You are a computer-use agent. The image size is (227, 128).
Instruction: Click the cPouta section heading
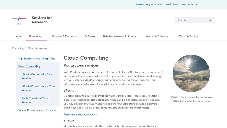[x=69, y=91]
